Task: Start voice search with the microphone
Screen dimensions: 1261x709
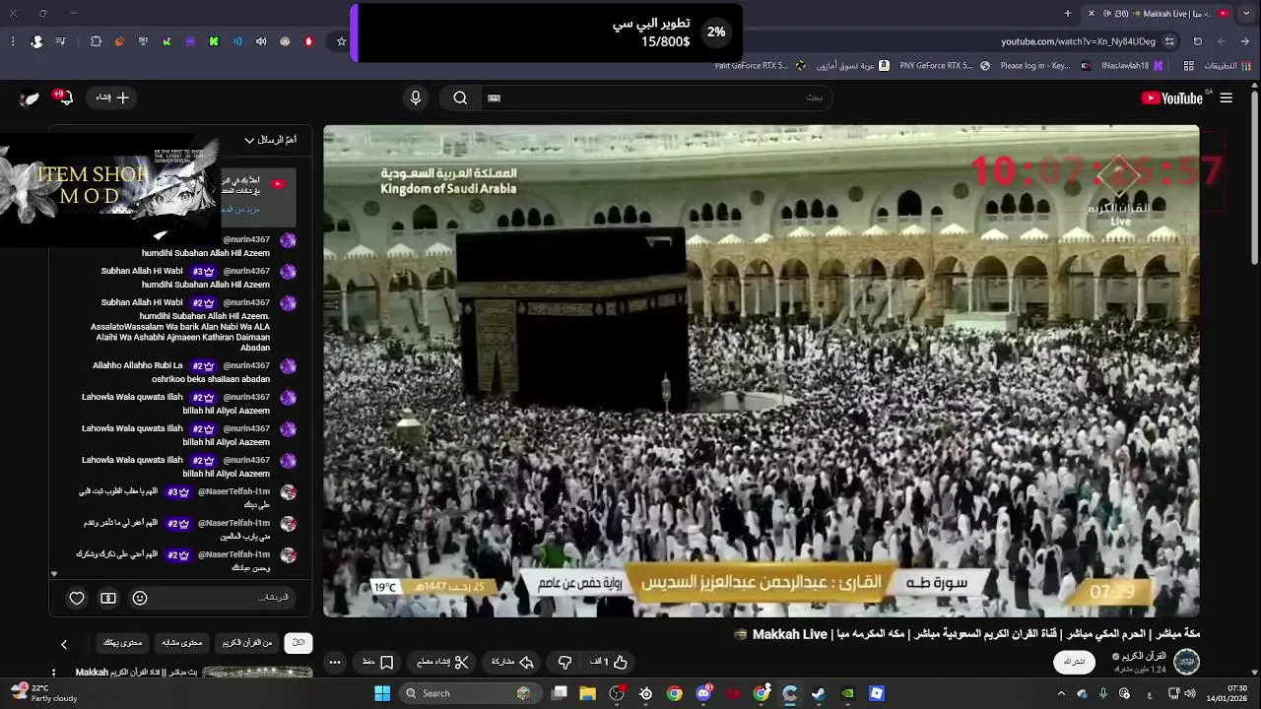Action: tap(416, 97)
